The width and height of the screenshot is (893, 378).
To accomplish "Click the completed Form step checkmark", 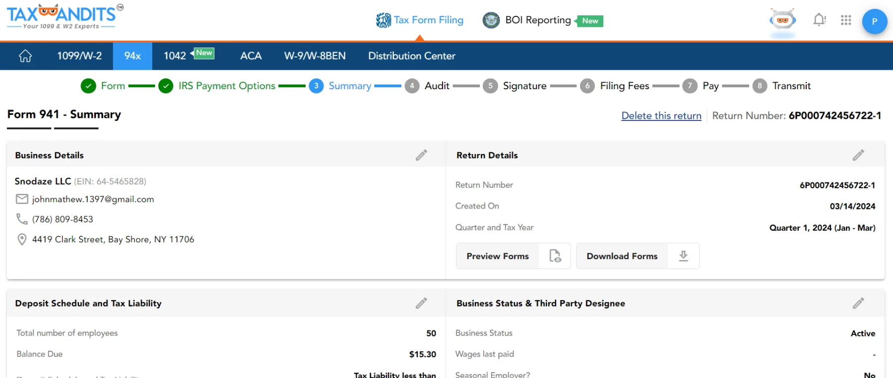I will (x=88, y=86).
